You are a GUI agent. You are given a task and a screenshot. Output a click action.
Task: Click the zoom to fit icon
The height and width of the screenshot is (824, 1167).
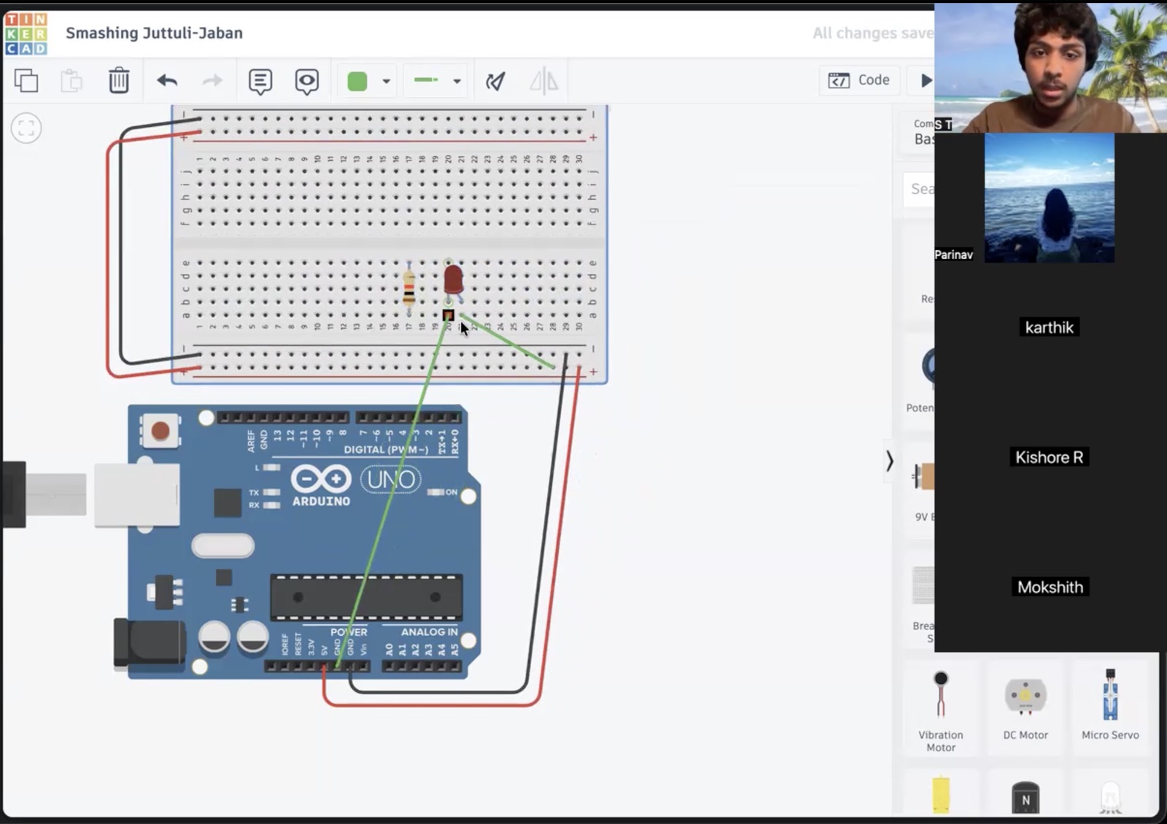(x=26, y=129)
